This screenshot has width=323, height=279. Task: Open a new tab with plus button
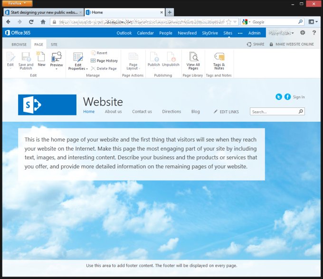170,12
